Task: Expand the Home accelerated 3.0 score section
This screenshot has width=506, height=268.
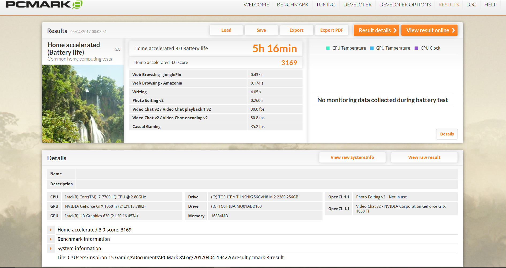Action: pos(51,230)
